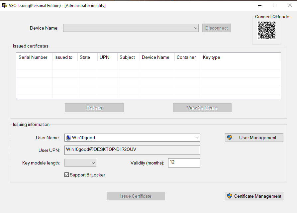The image size is (297, 213).
Task: Click the VSC-Issuing app icon in title bar
Action: point(5,5)
